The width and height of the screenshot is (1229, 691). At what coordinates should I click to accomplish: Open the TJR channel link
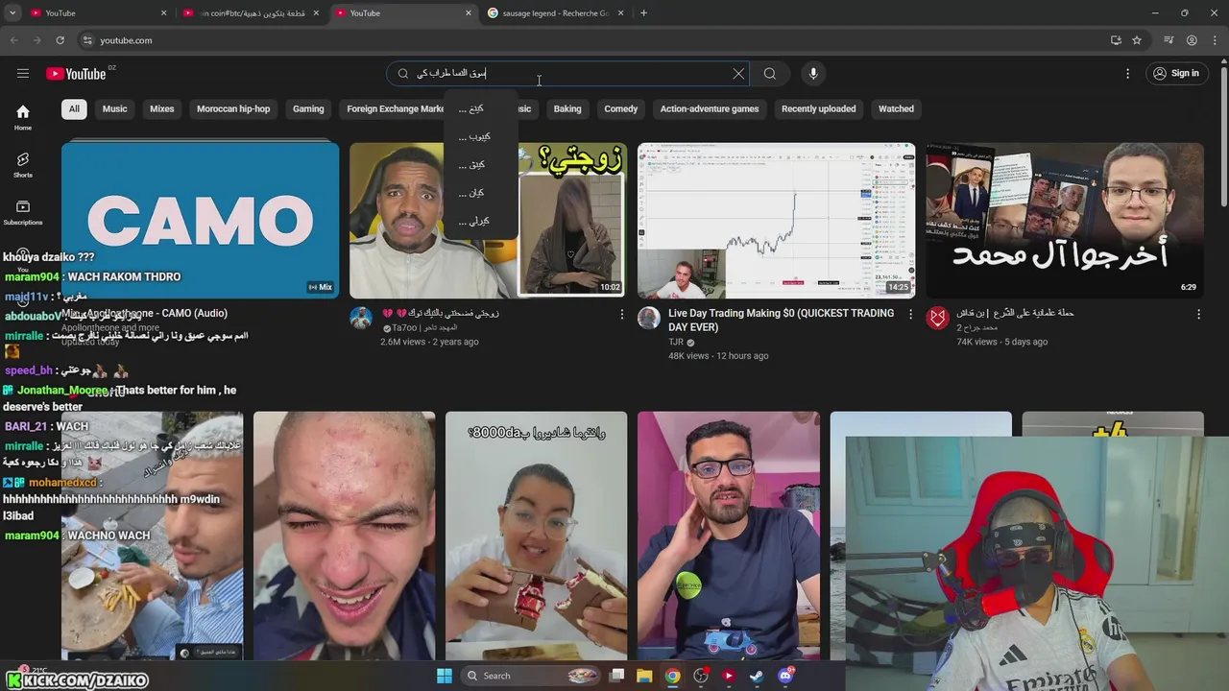(676, 342)
